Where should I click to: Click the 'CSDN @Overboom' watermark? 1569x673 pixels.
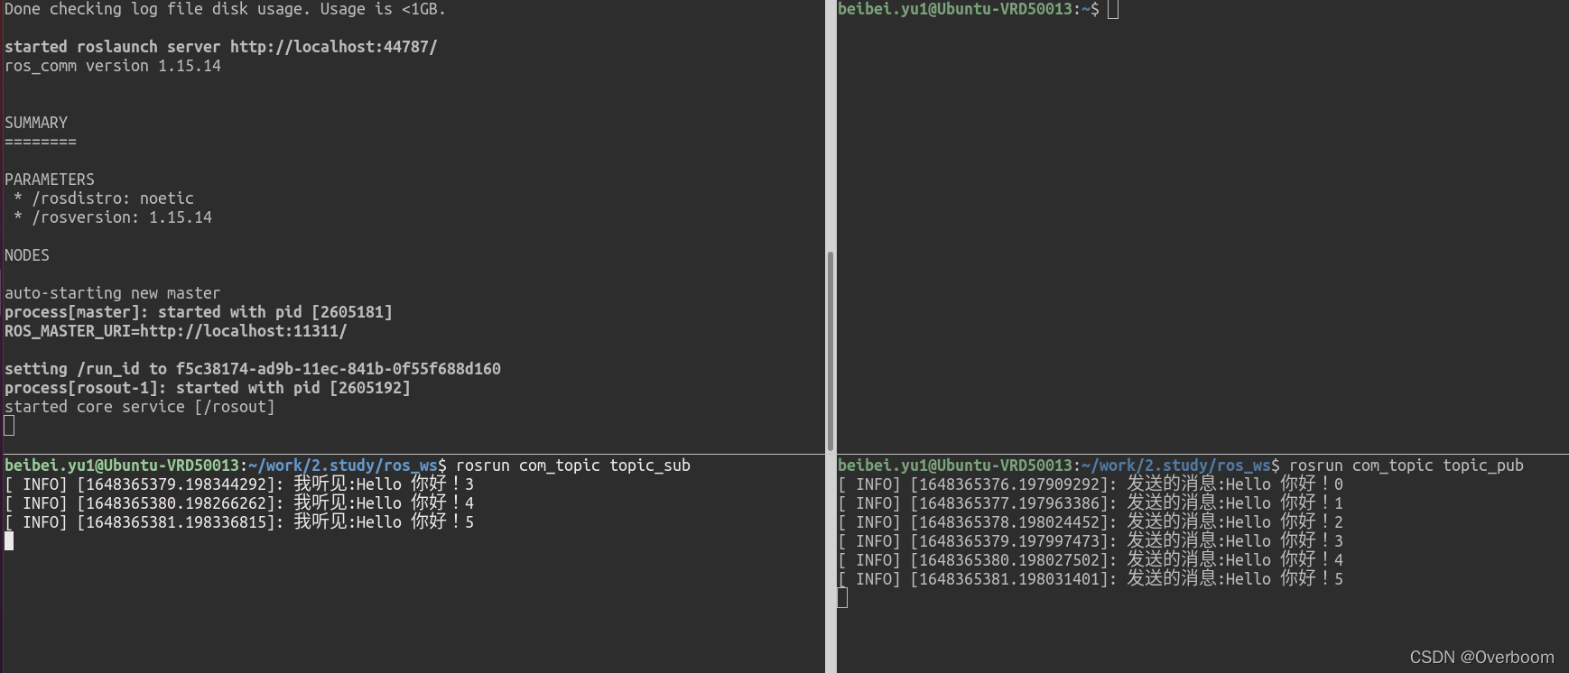click(x=1481, y=657)
